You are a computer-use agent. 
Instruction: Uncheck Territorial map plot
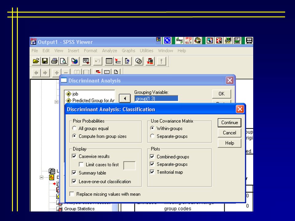click(152, 172)
